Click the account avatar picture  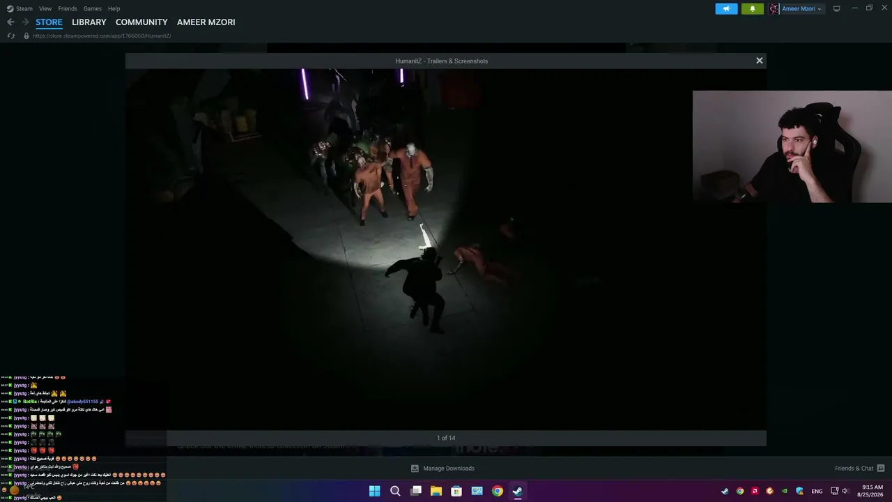pyautogui.click(x=774, y=8)
